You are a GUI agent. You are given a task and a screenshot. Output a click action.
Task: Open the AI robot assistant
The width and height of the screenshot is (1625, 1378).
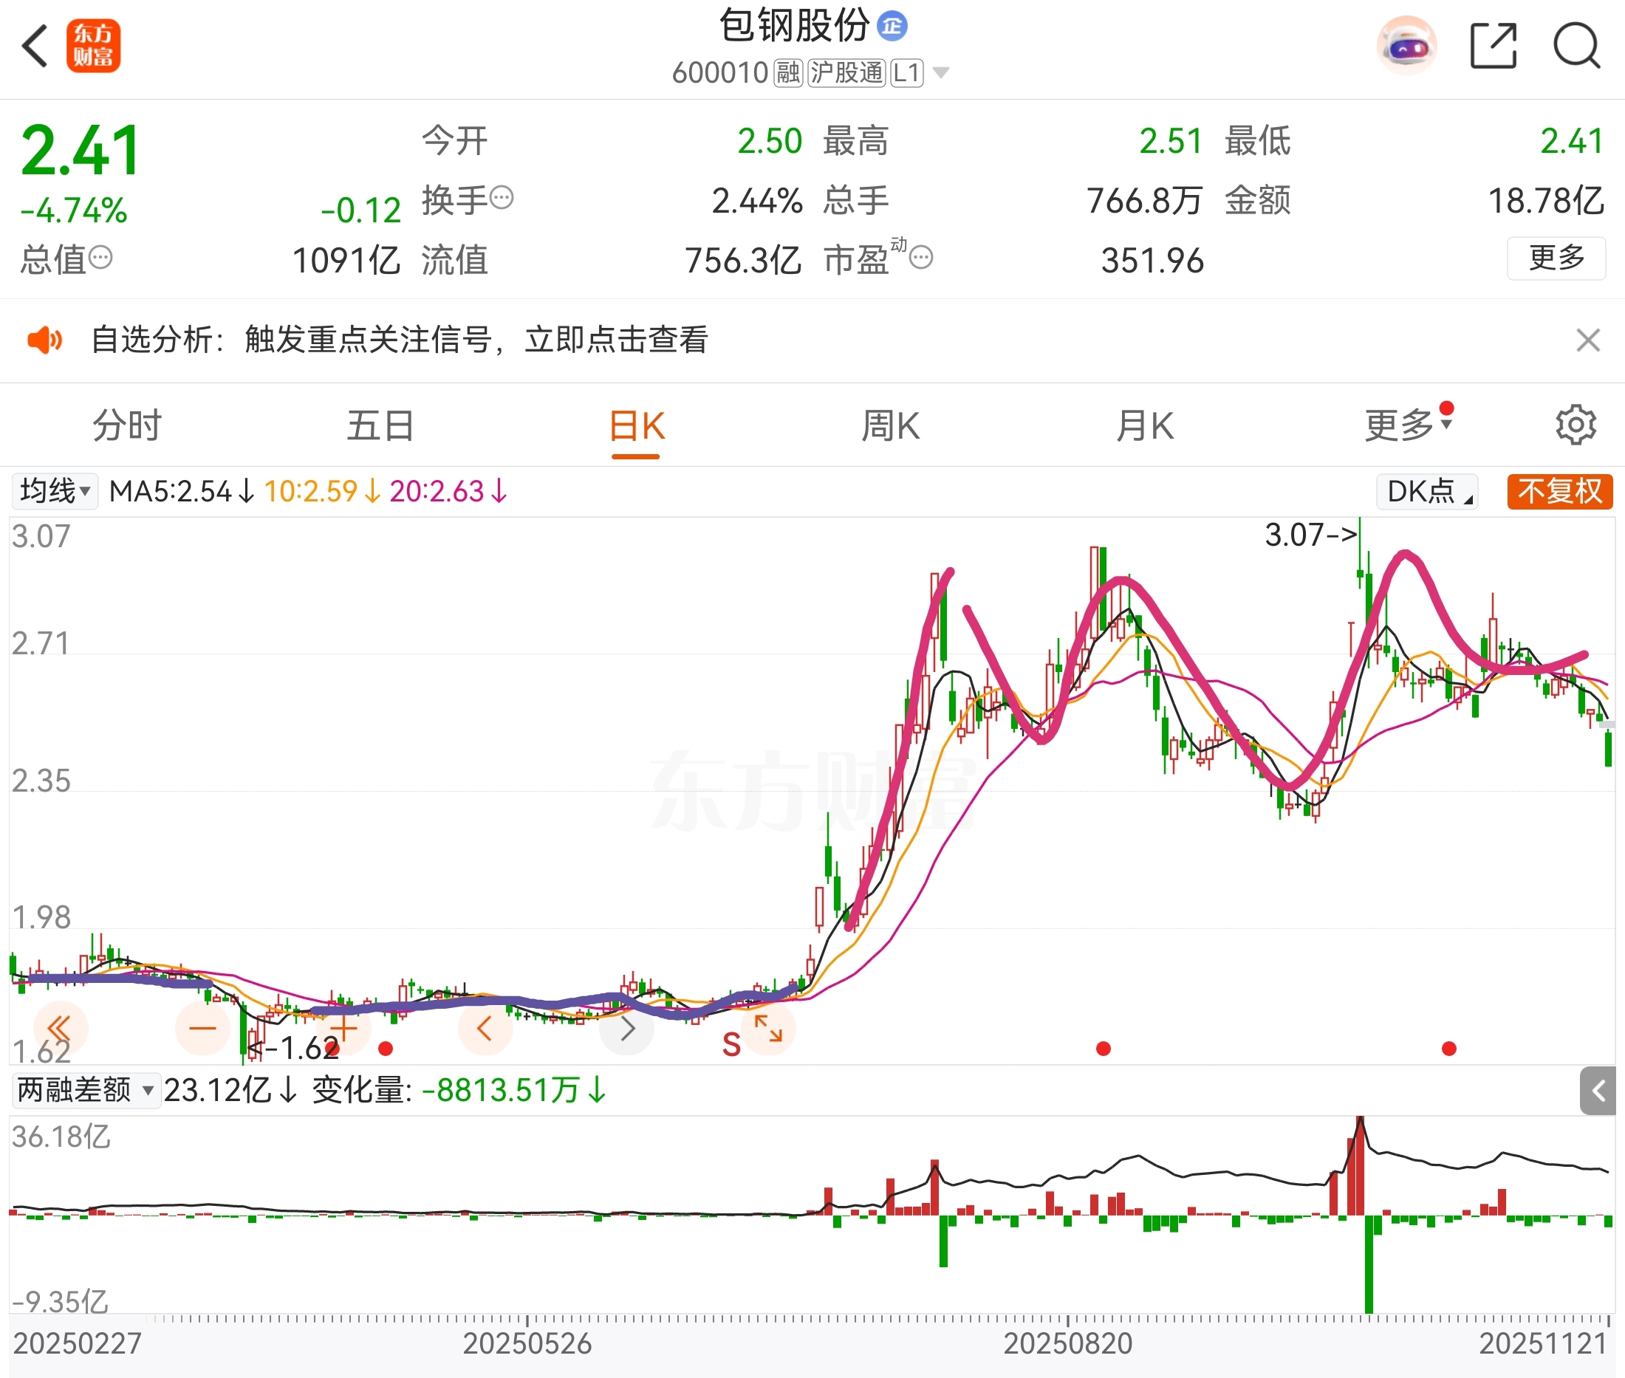(1406, 46)
